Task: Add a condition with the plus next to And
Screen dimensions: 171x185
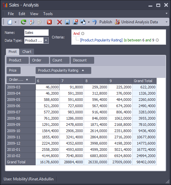Action: coord(83,34)
